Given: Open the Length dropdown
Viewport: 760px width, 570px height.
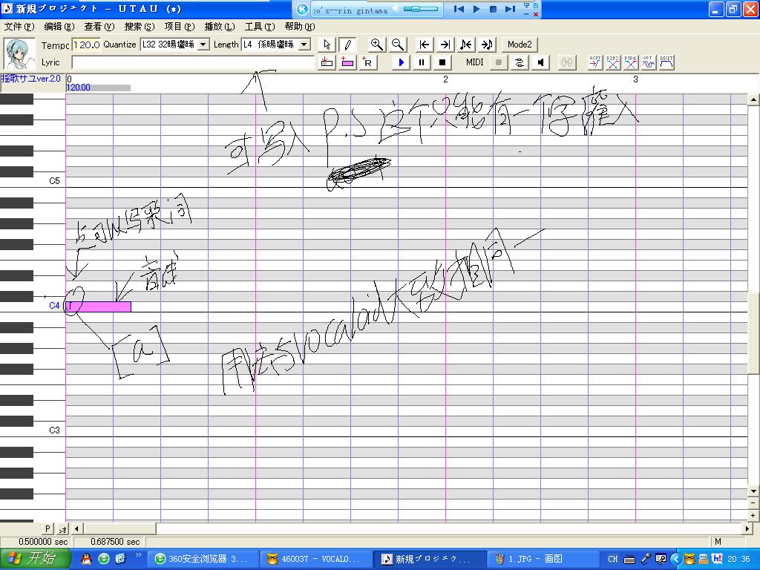Looking at the screenshot, I should tap(304, 45).
